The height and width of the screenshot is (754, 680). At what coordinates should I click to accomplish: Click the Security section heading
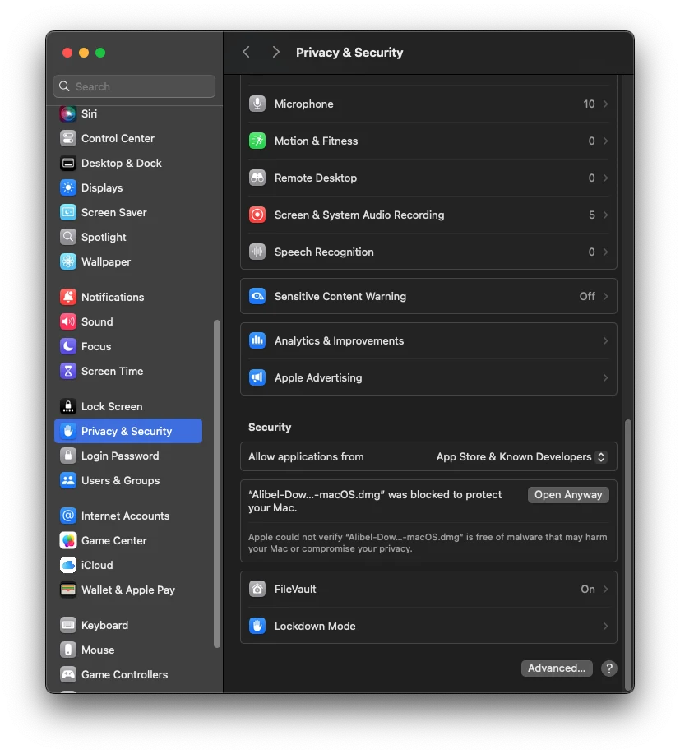coord(270,427)
